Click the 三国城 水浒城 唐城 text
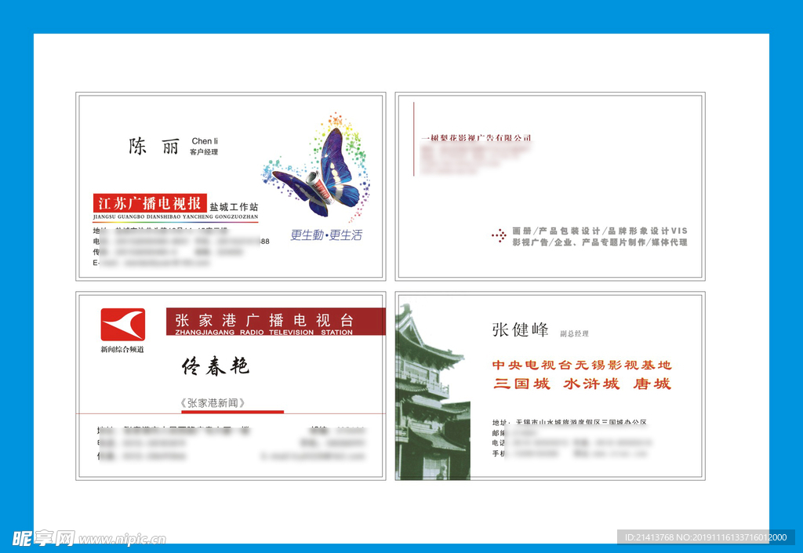The width and height of the screenshot is (803, 553). (582, 384)
